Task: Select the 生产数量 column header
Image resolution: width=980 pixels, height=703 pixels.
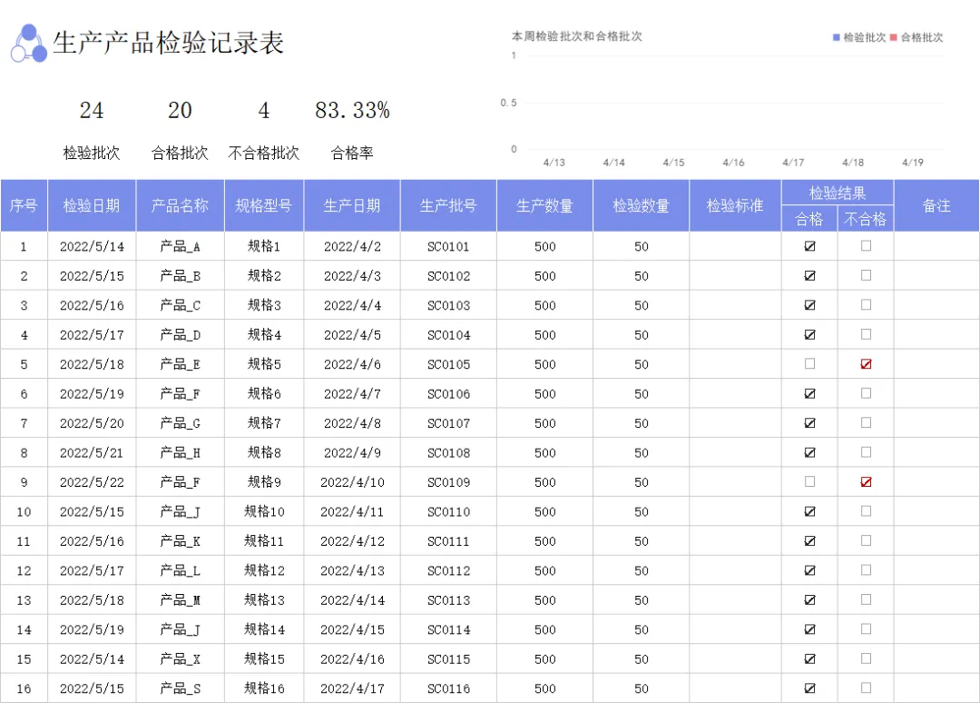Action: (x=544, y=206)
